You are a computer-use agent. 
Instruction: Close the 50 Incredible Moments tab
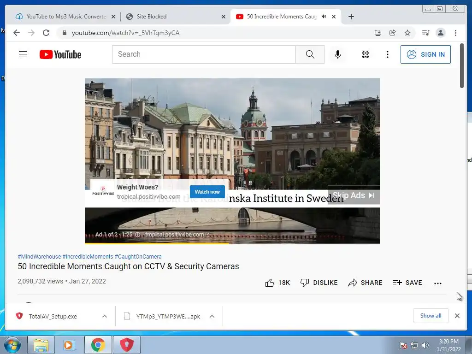(334, 17)
